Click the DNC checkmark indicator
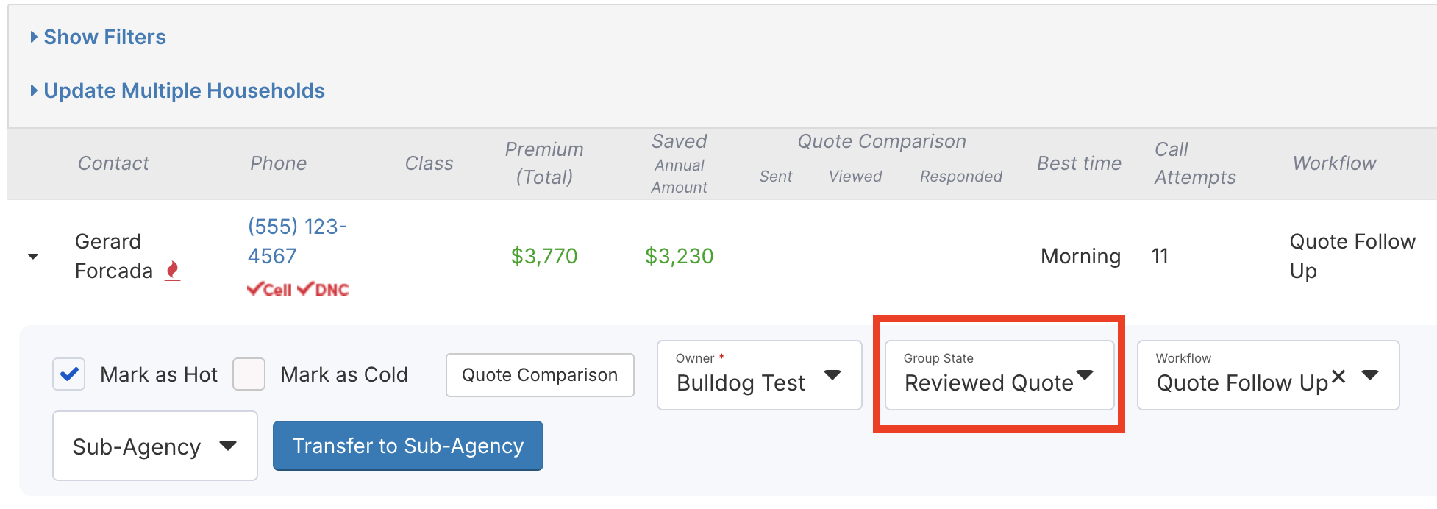The width and height of the screenshot is (1437, 509). tap(323, 289)
